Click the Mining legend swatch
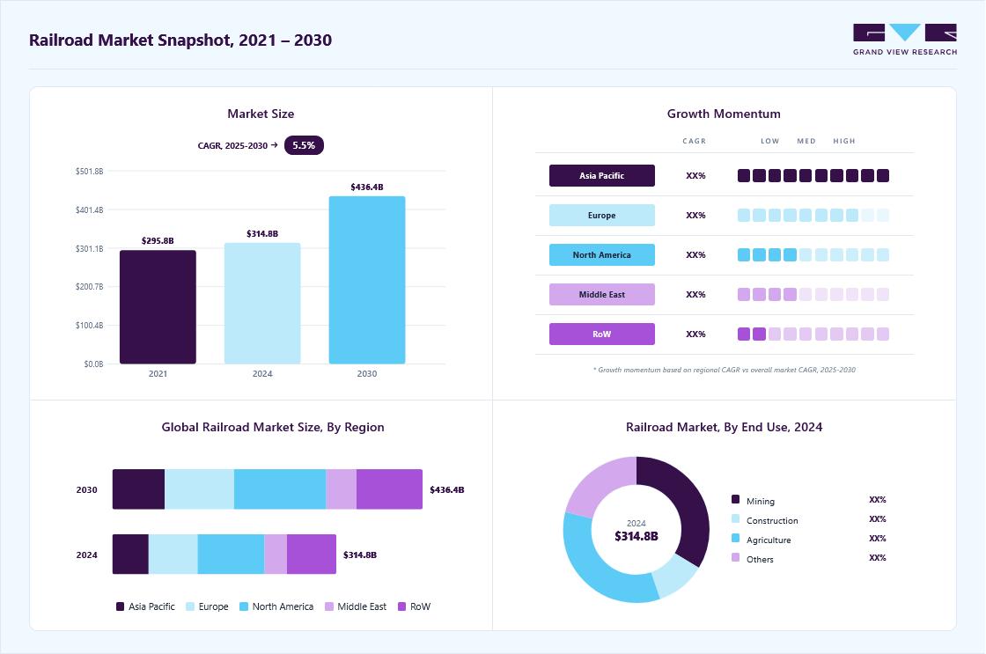986x654 pixels. (x=736, y=499)
